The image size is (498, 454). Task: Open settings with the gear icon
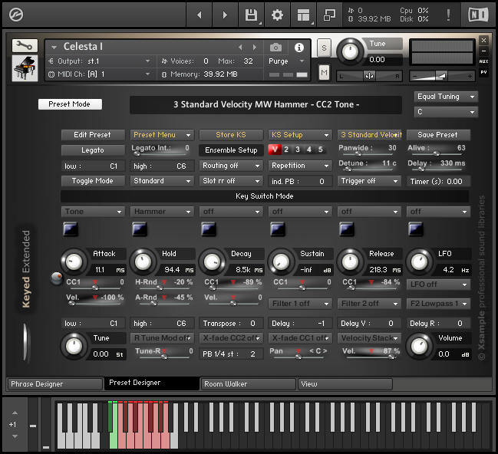[x=277, y=15]
